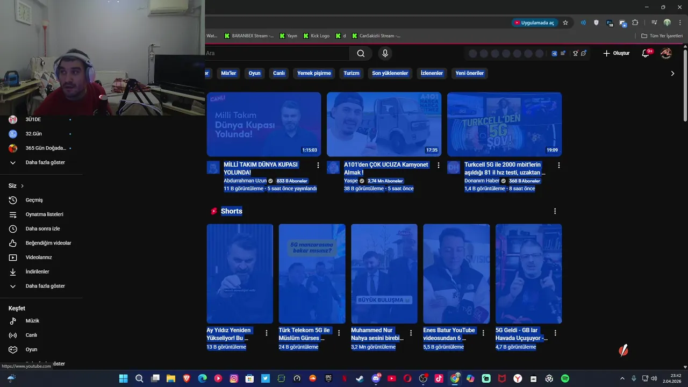Select the Mix'ler chip
688x387 pixels.
click(x=228, y=73)
